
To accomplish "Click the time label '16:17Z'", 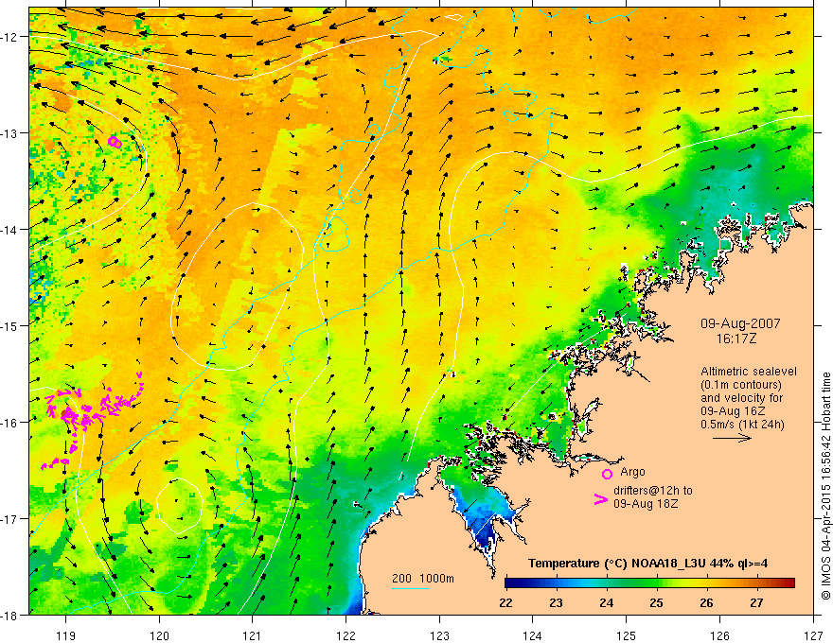I will [736, 339].
